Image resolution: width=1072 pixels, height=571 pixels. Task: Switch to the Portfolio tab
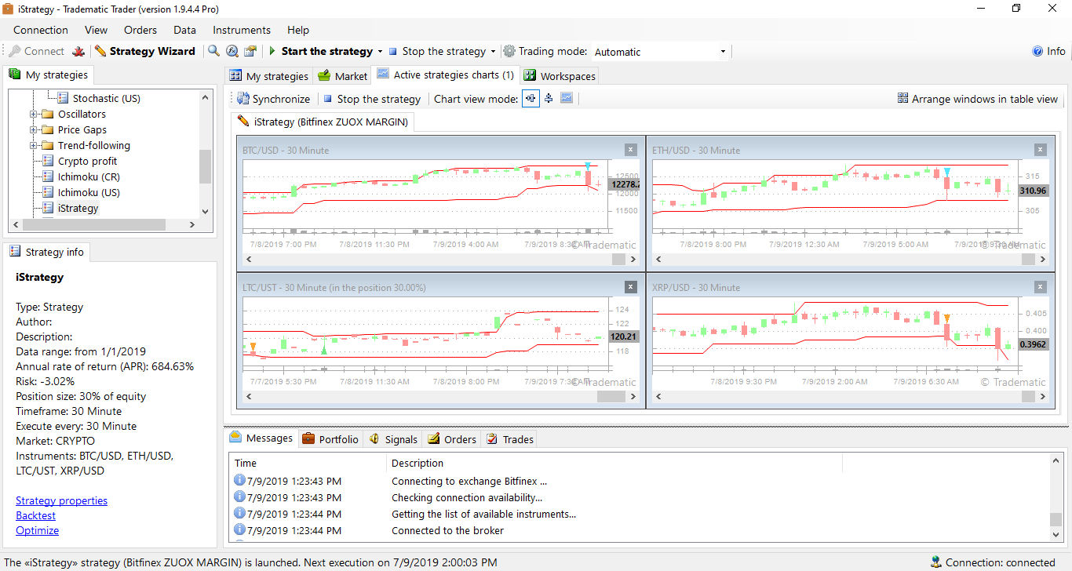tap(330, 439)
